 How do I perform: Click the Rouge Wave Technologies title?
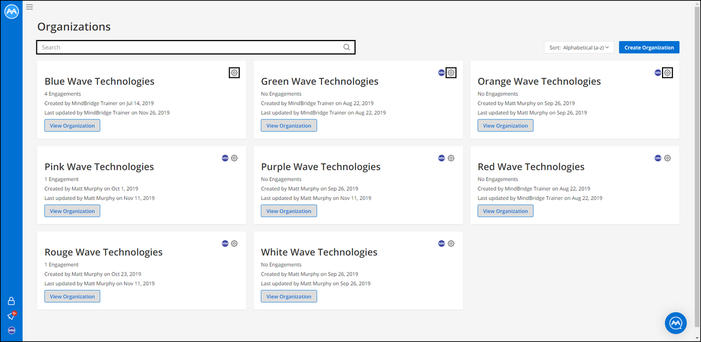[x=103, y=252]
